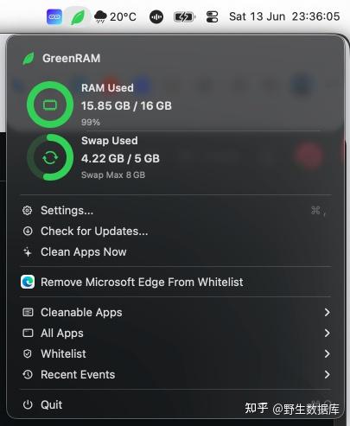Click the Swap Used circular gauge
This screenshot has height=426, width=350.
pyautogui.click(x=50, y=157)
